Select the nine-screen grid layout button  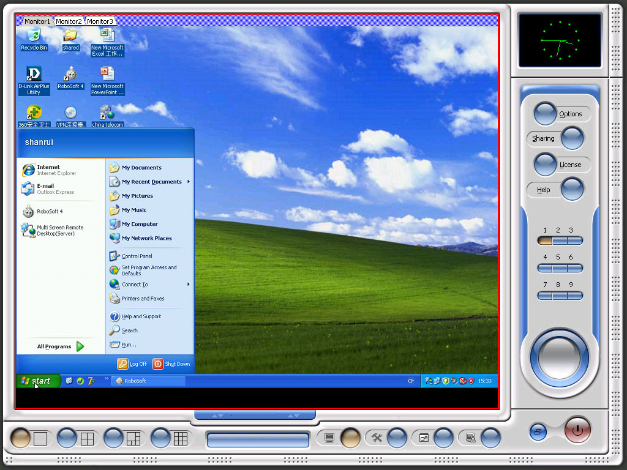(160, 438)
